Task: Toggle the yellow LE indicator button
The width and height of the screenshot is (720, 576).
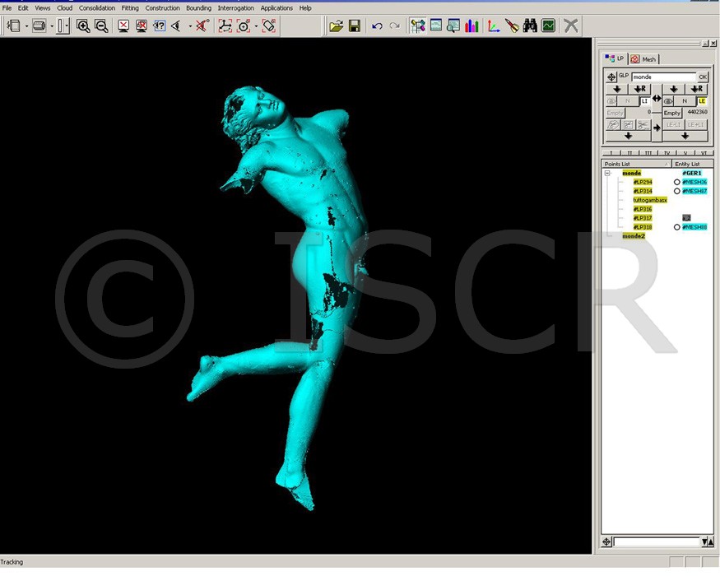Action: coord(702,100)
